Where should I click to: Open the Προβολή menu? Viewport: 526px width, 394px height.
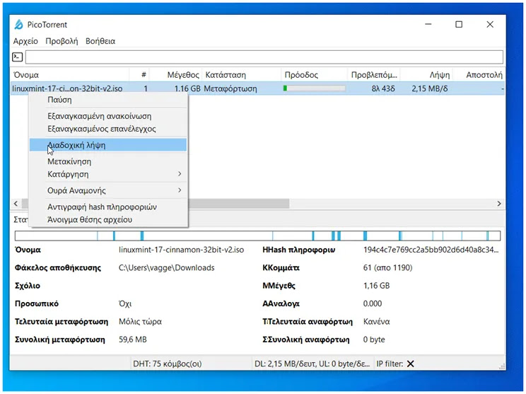pyautogui.click(x=62, y=41)
